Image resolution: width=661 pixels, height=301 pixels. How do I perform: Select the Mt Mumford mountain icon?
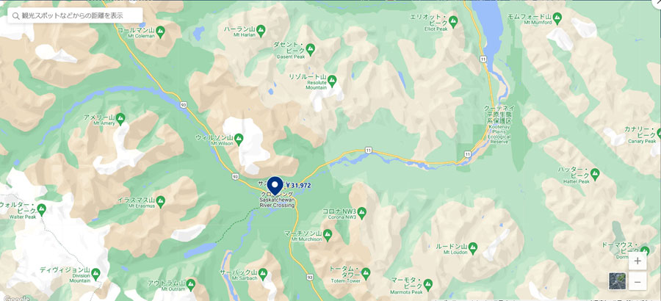(x=557, y=18)
